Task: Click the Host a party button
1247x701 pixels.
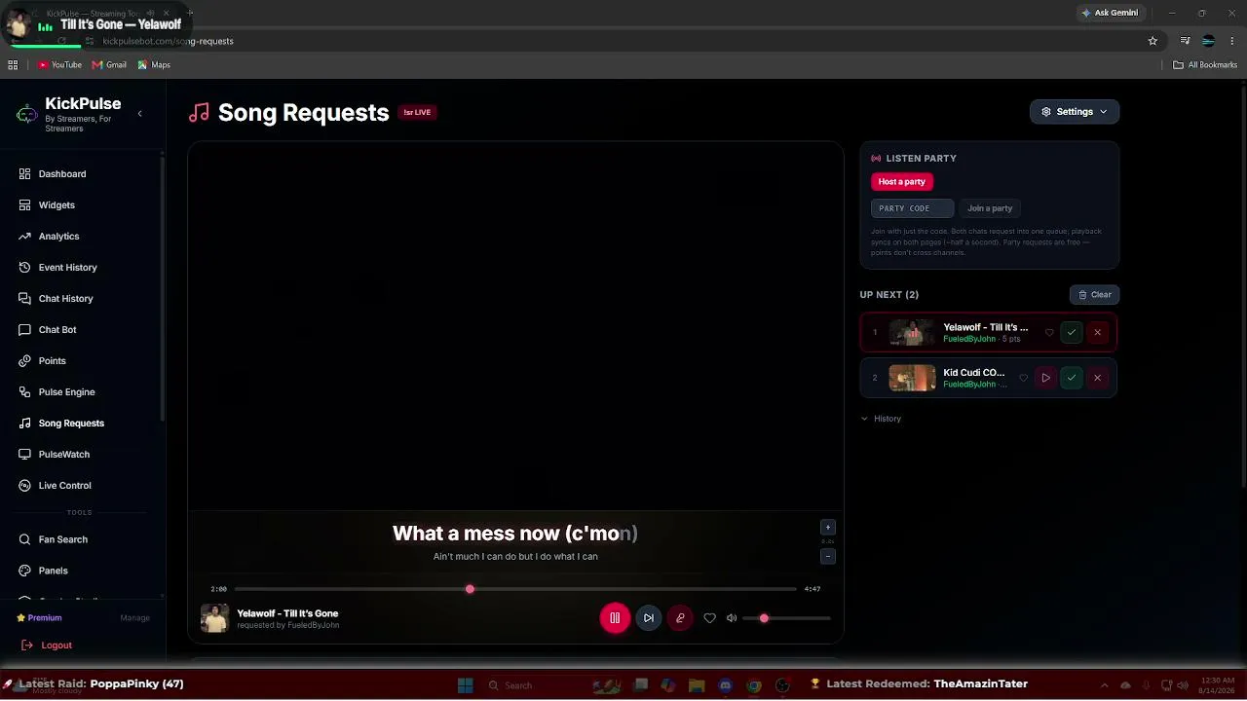Action: [901, 182]
